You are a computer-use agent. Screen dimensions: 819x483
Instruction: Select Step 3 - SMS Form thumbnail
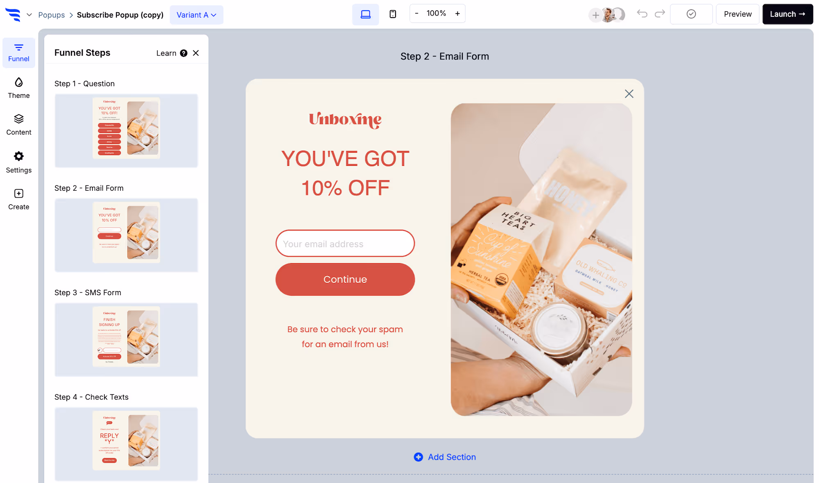tap(126, 339)
